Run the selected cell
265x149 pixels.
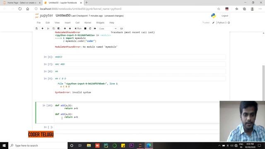pyautogui.click(x=78, y=29)
